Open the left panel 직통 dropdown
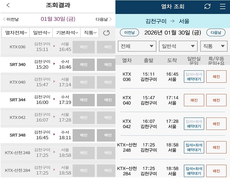The image size is (230, 178). [x=89, y=33]
